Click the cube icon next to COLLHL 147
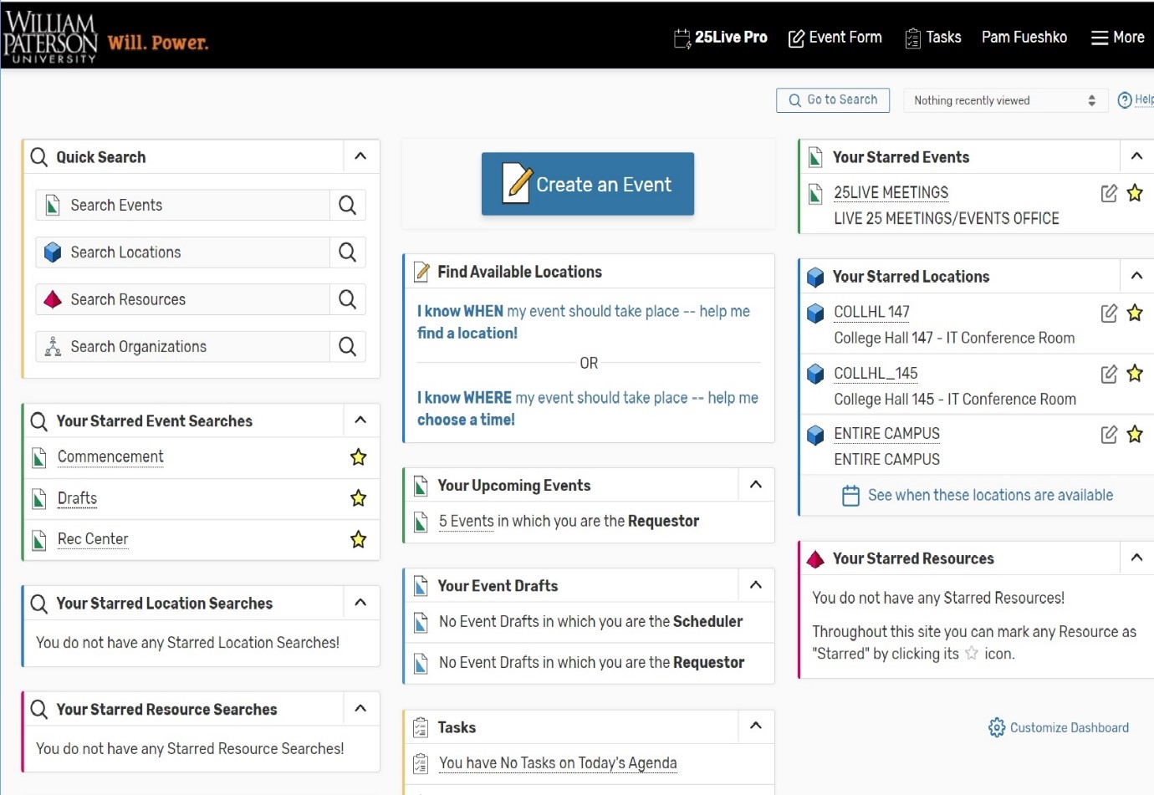The height and width of the screenshot is (795, 1154). pyautogui.click(x=815, y=313)
